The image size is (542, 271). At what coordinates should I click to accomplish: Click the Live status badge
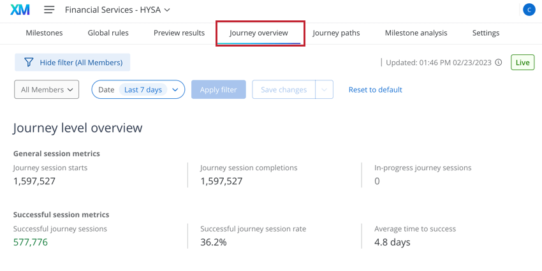point(522,62)
